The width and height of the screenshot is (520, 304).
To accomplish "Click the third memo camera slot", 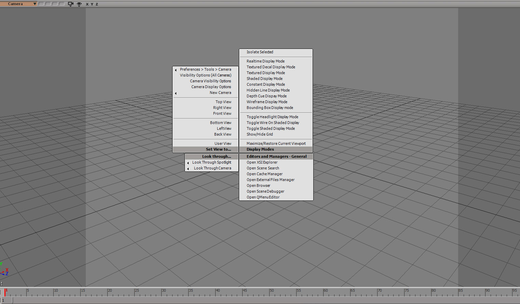I will (x=55, y=4).
